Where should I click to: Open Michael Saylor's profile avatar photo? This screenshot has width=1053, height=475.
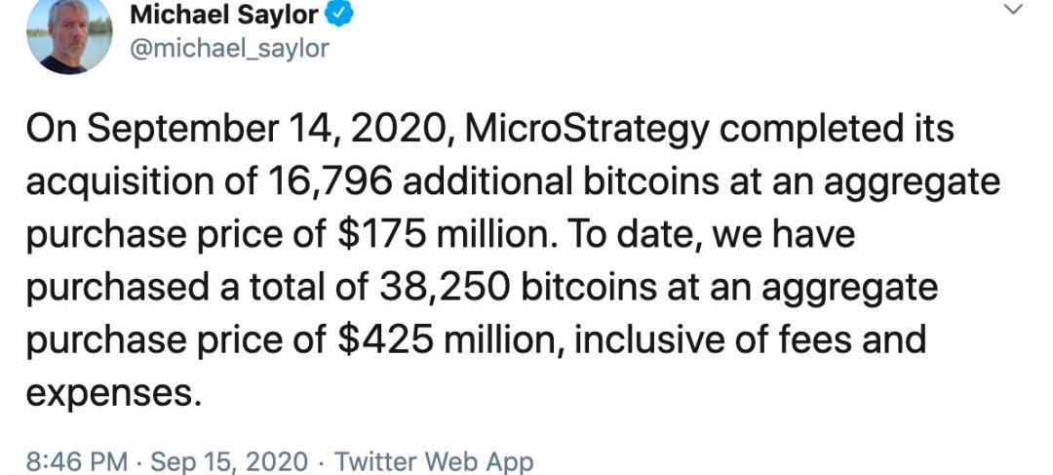coord(69,35)
